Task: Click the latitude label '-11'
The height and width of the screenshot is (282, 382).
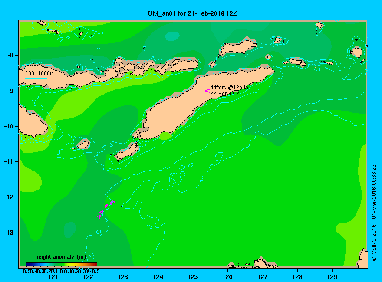Action: [9, 162]
